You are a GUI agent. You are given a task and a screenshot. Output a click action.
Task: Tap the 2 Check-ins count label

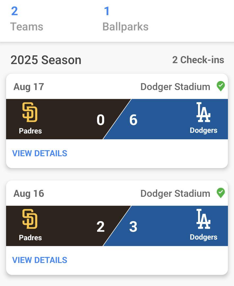point(198,60)
